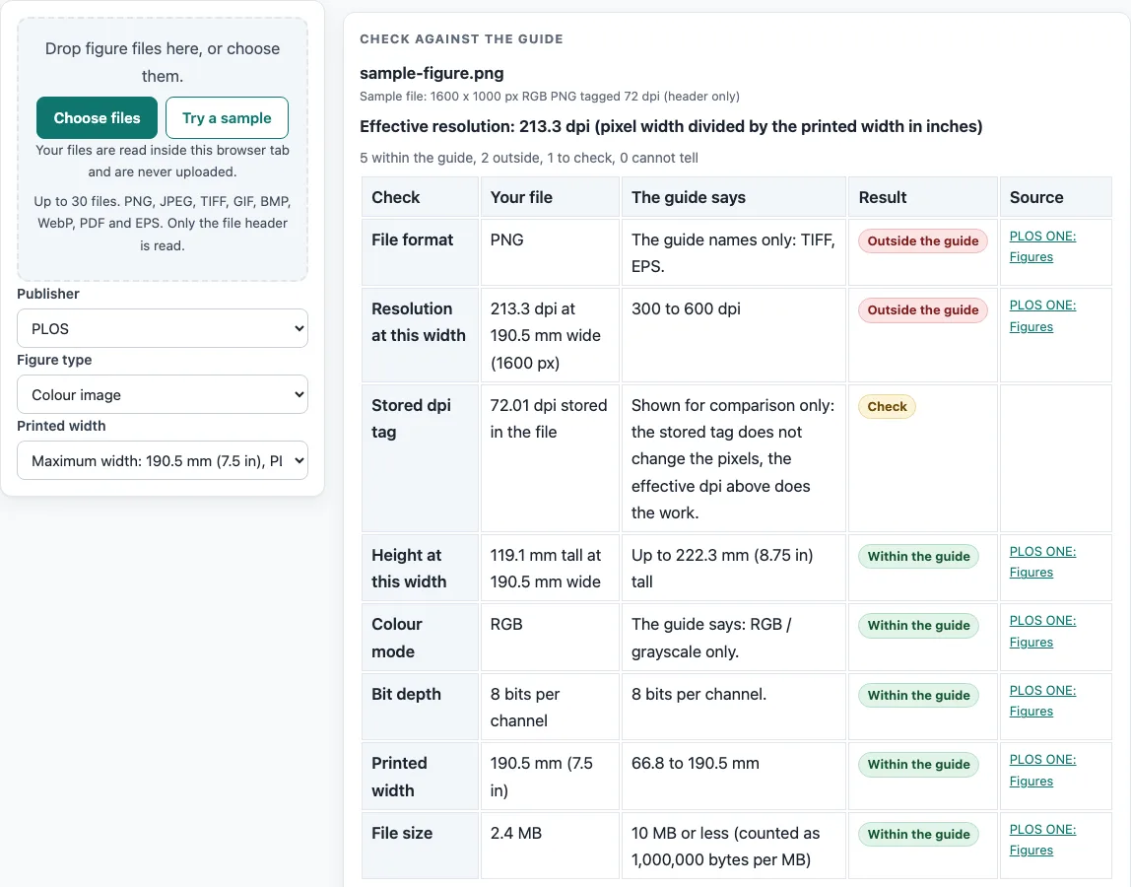This screenshot has height=887, width=1131.
Task: Click the Choose files button
Action: pos(97,117)
